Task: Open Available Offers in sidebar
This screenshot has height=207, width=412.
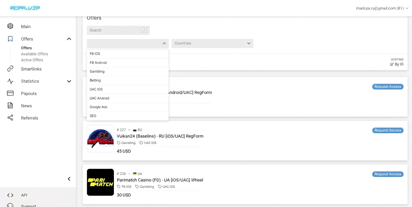Action: coord(35,54)
